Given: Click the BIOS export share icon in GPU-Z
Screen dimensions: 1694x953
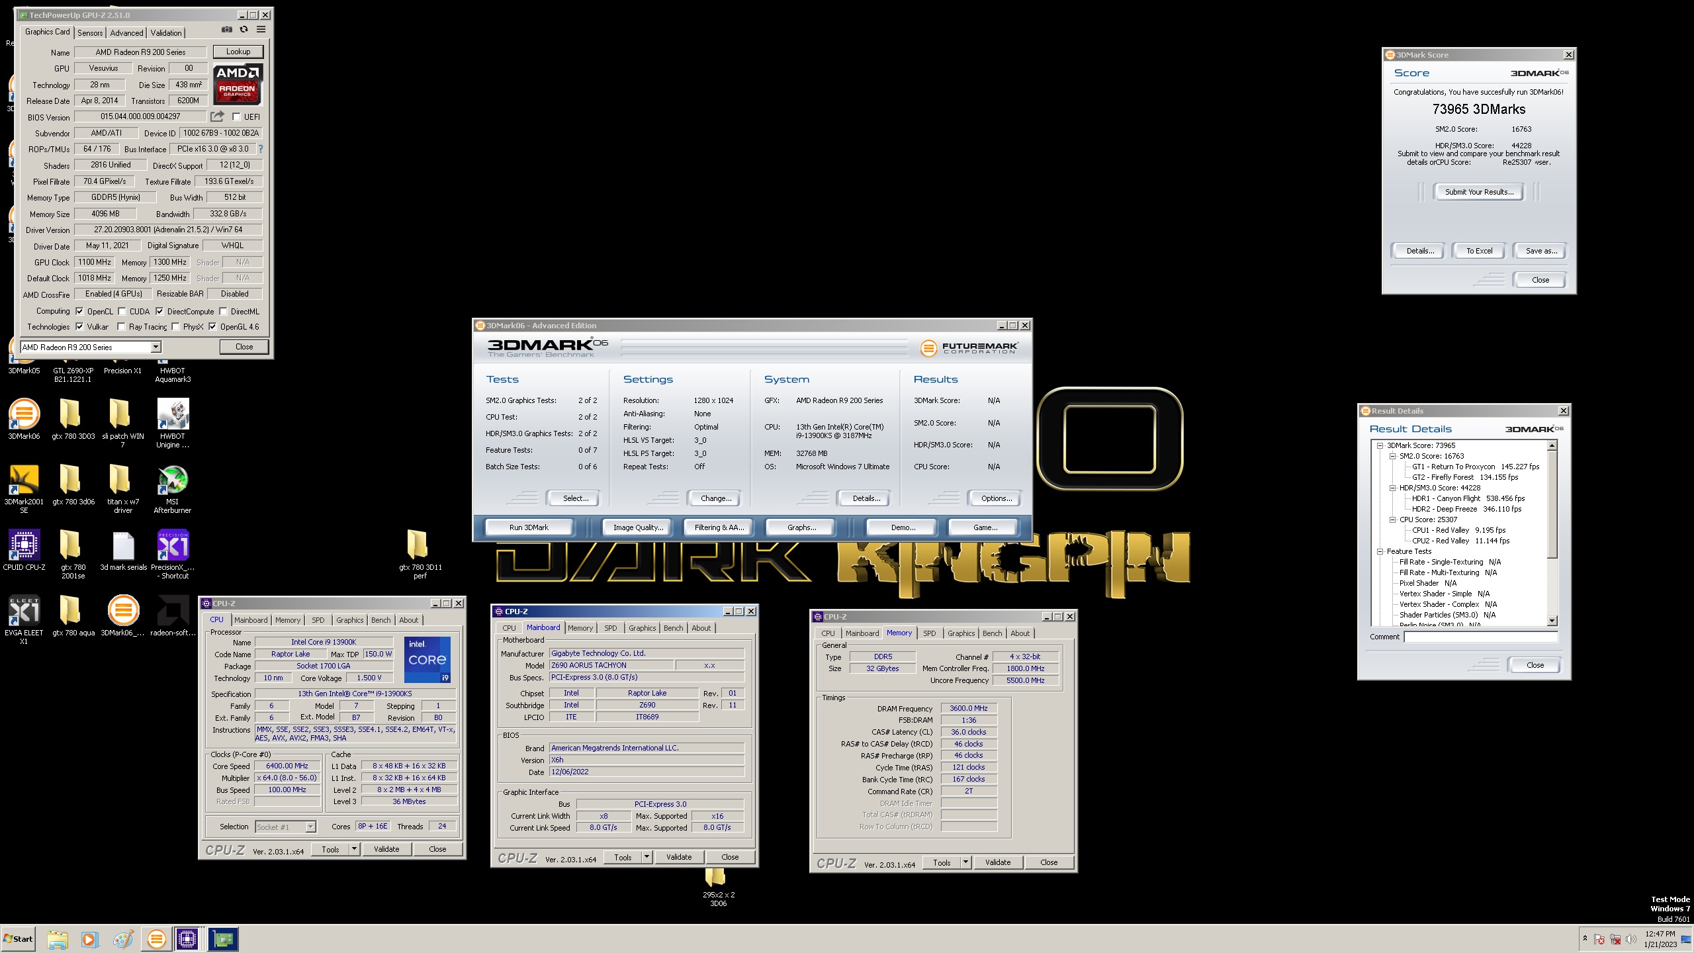Looking at the screenshot, I should click(217, 116).
